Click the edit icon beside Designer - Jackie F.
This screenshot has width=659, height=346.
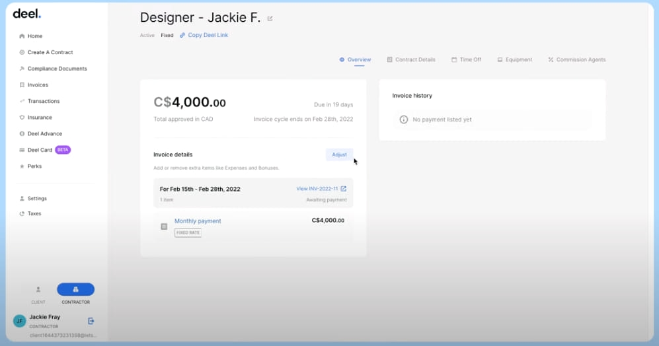(x=270, y=18)
